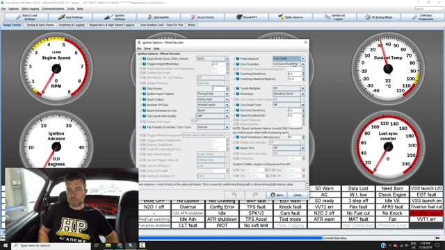
Task: Click the Close button in the dialog
Action: (x=297, y=195)
